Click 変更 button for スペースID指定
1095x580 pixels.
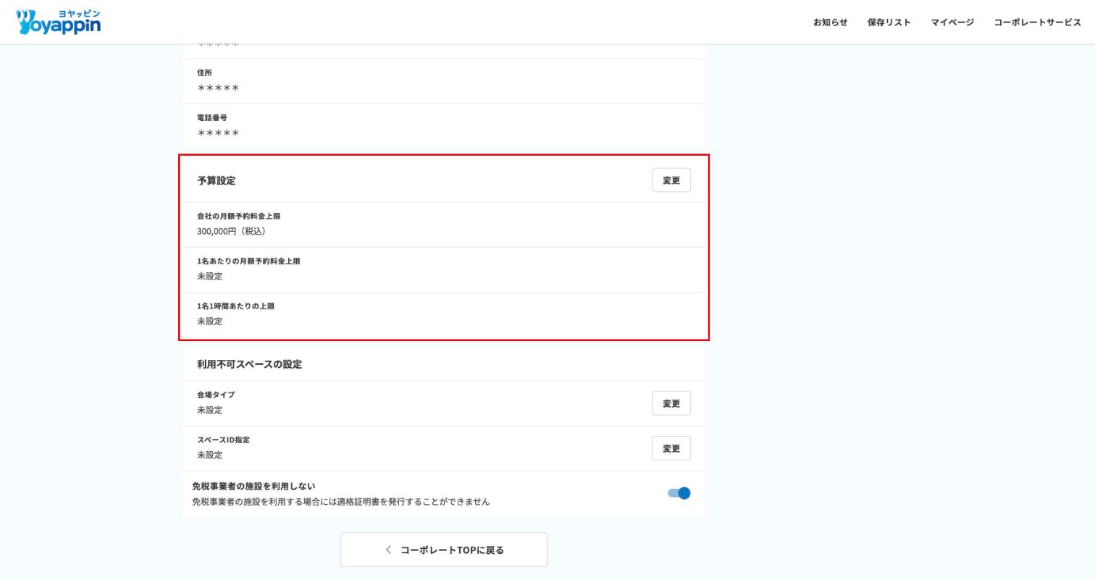[671, 448]
